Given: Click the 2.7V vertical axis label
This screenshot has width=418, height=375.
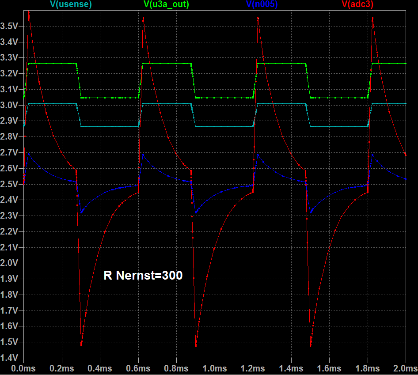Looking at the screenshot, I should coord(10,152).
